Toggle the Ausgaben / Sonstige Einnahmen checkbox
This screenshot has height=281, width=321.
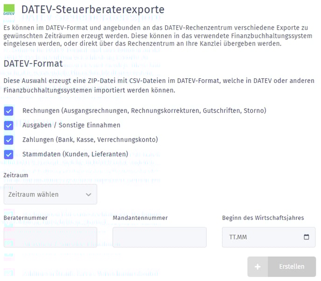tap(8, 125)
